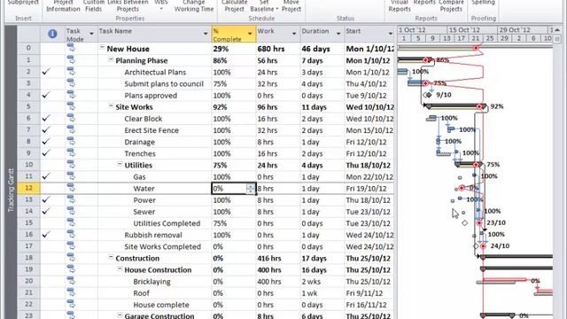This screenshot has height=319, width=567.
Task: Click task mode icon for Submit plans to council
Action: coord(71,83)
